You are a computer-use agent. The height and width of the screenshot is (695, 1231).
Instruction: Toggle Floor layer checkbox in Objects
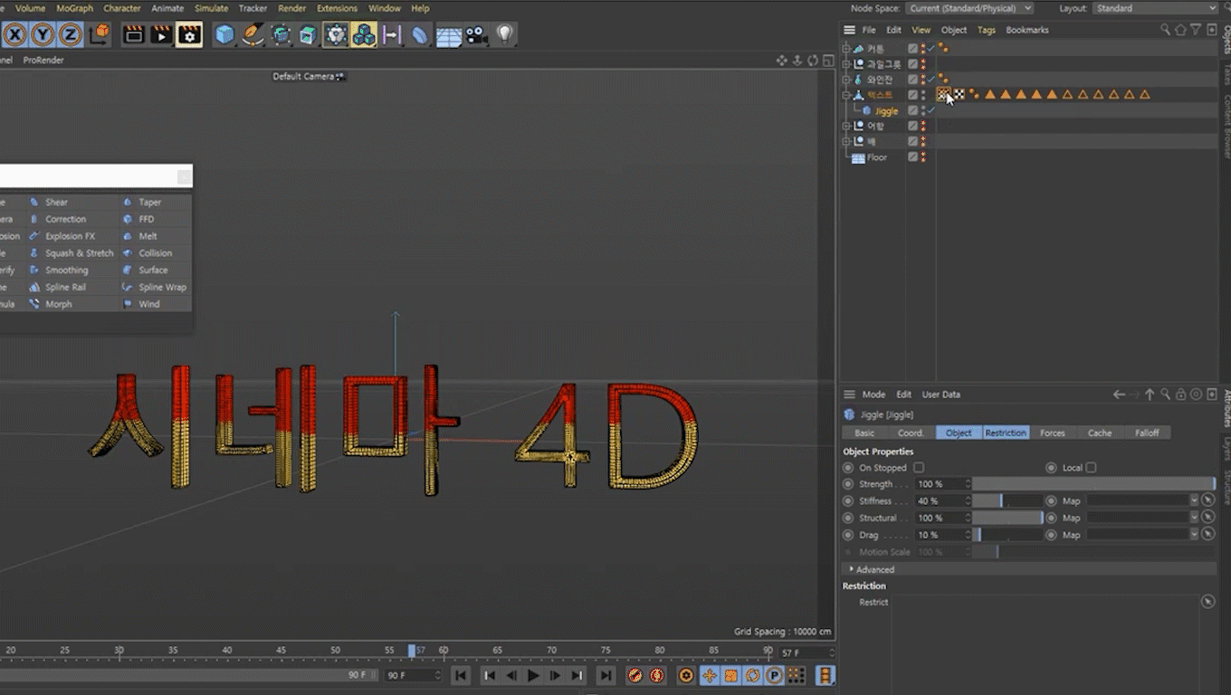coord(912,157)
